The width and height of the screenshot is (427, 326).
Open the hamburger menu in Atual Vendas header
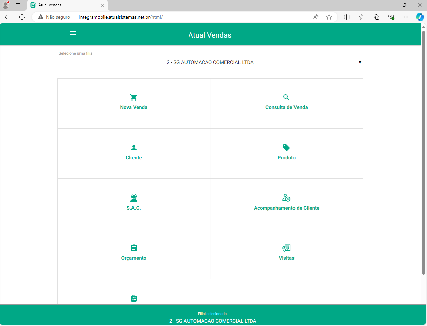pyautogui.click(x=73, y=33)
